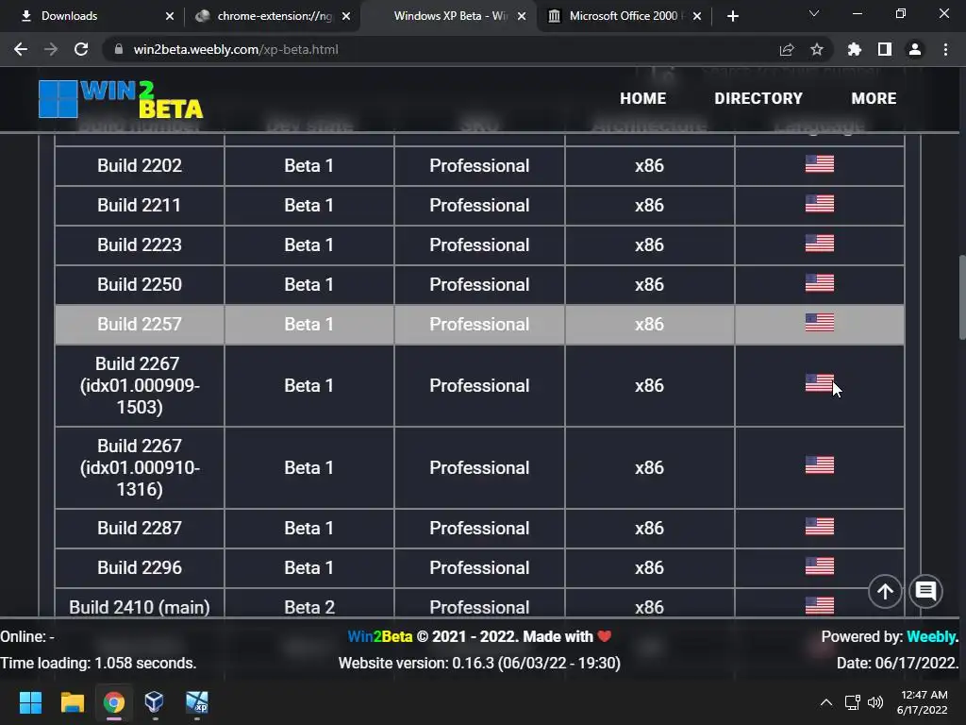Viewport: 966px width, 725px height.
Task: Open the HOME menu item
Action: [643, 98]
